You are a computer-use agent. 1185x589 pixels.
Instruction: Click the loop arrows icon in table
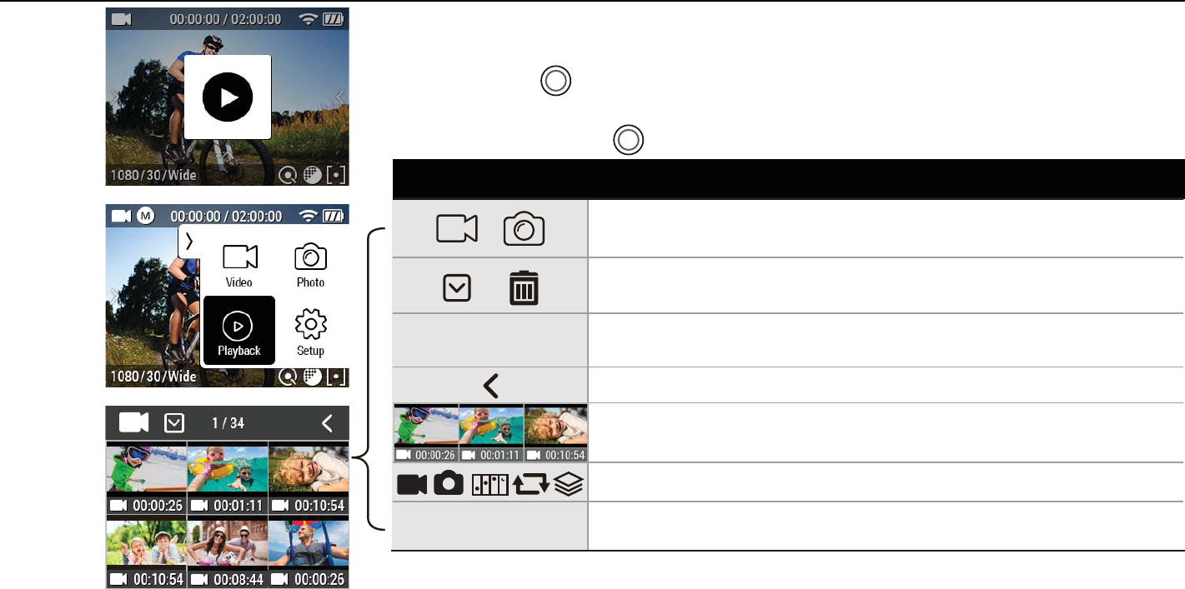531,484
